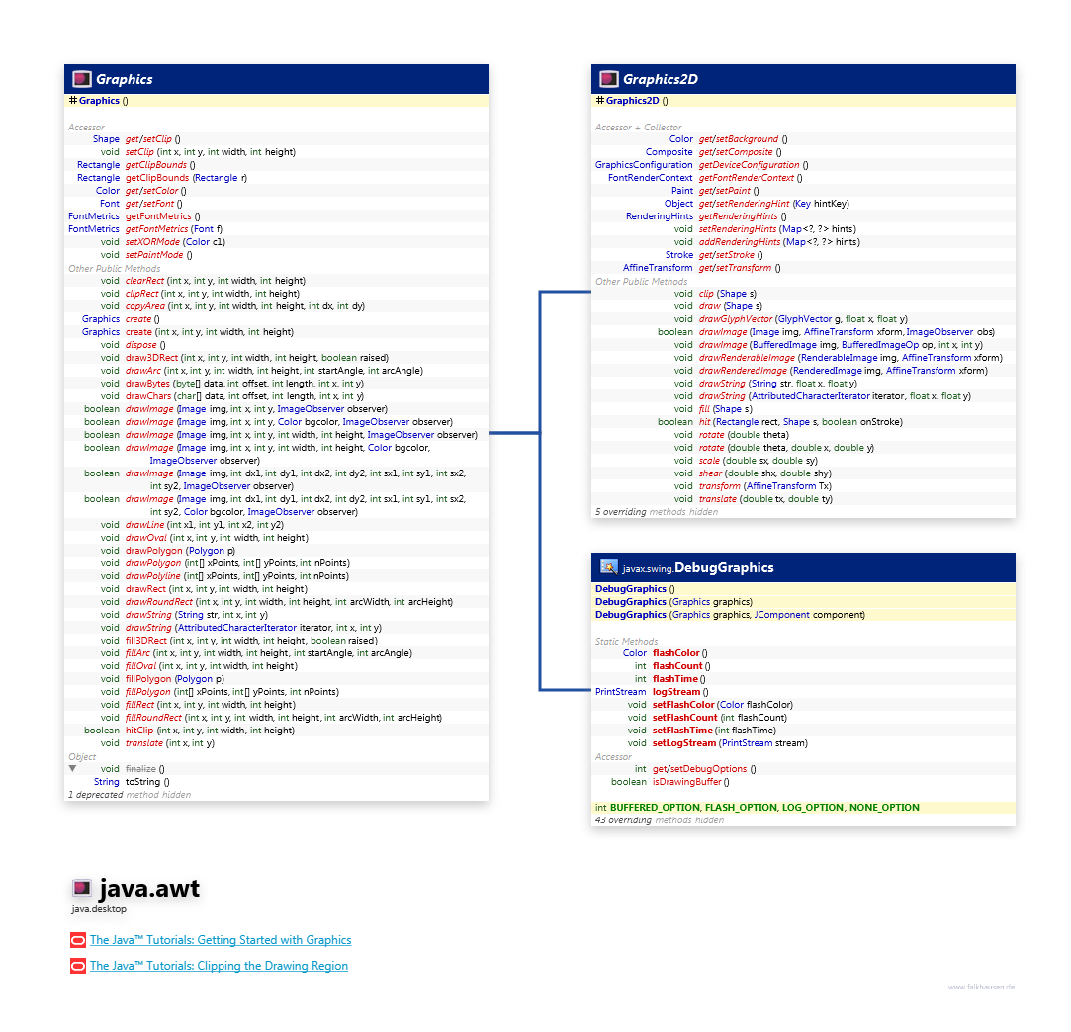Click the isDrawingBuffer method entry
1071x1032 pixels.
pos(687,782)
